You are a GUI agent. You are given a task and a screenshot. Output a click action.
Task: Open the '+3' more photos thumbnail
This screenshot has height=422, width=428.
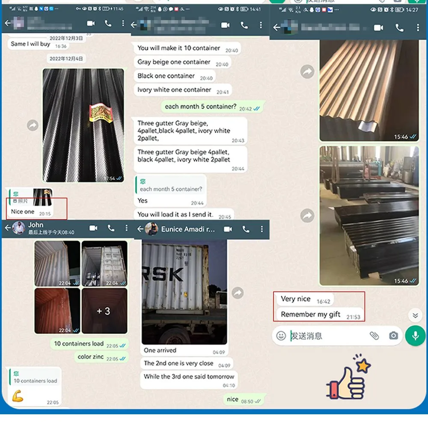point(104,311)
